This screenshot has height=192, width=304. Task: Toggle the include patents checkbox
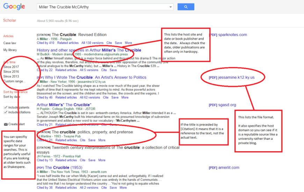[x=6, y=108]
